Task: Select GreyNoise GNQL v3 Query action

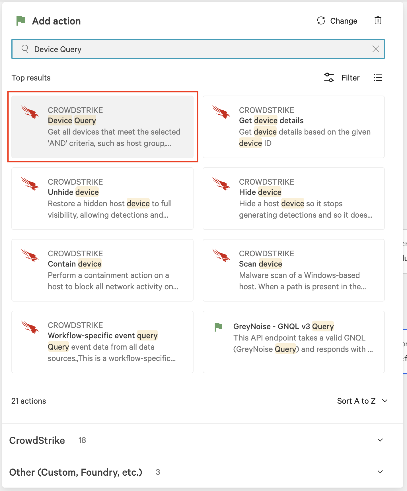Action: tap(293, 342)
